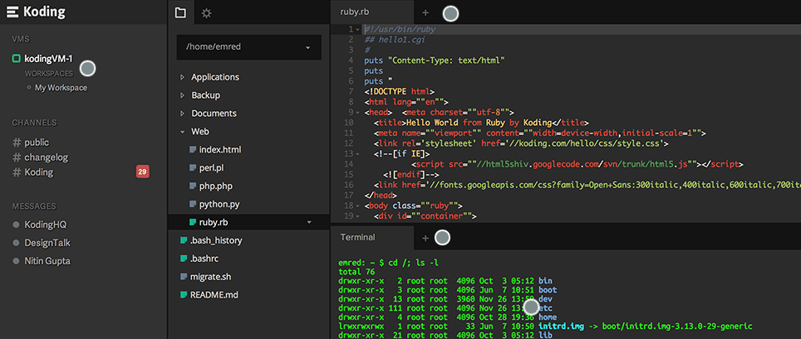Click the 'dev' directory in terminal output

[x=546, y=298]
